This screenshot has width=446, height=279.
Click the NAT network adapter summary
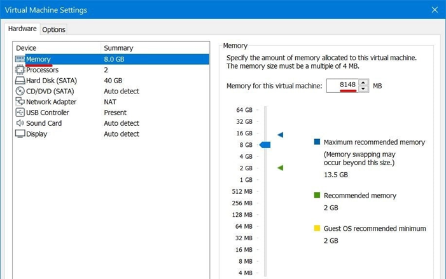point(110,102)
